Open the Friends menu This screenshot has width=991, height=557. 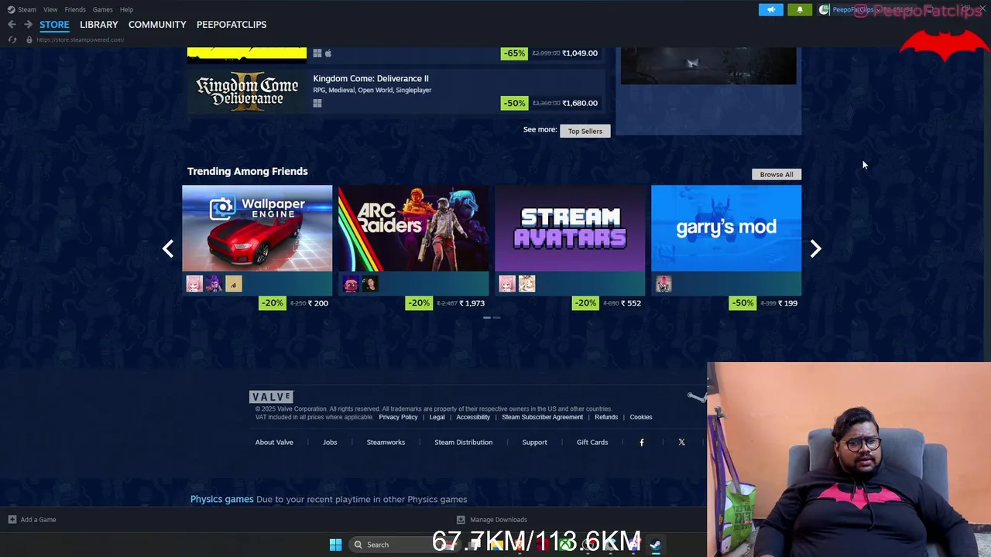[75, 9]
